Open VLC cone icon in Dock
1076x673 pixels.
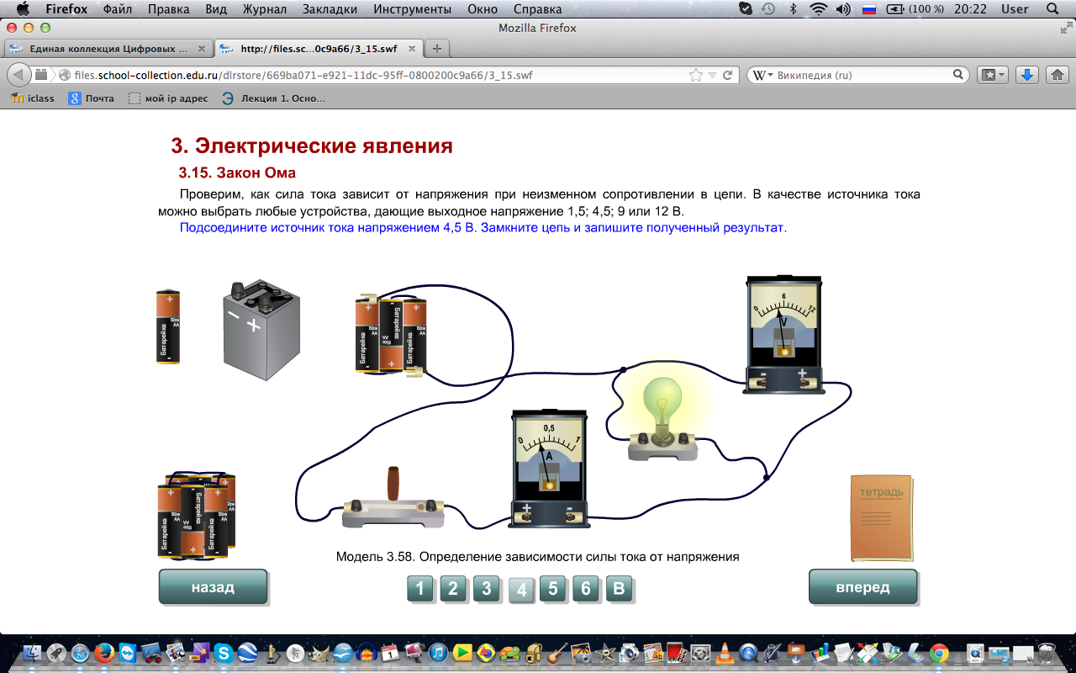[x=725, y=653]
